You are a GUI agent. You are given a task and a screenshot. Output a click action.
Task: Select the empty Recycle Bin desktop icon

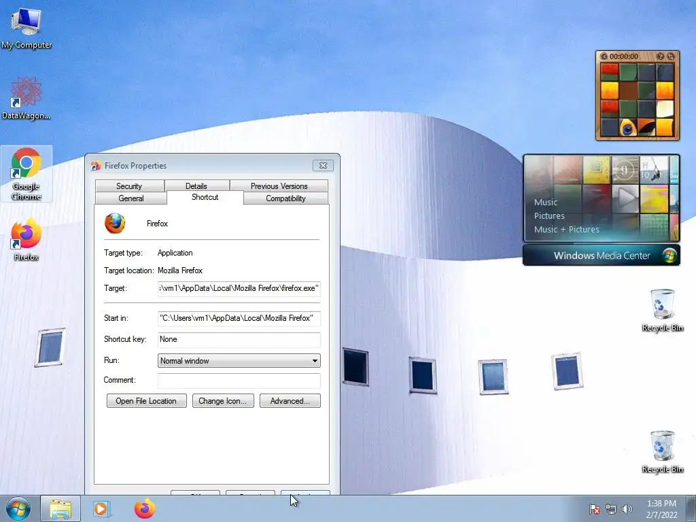[662, 310]
